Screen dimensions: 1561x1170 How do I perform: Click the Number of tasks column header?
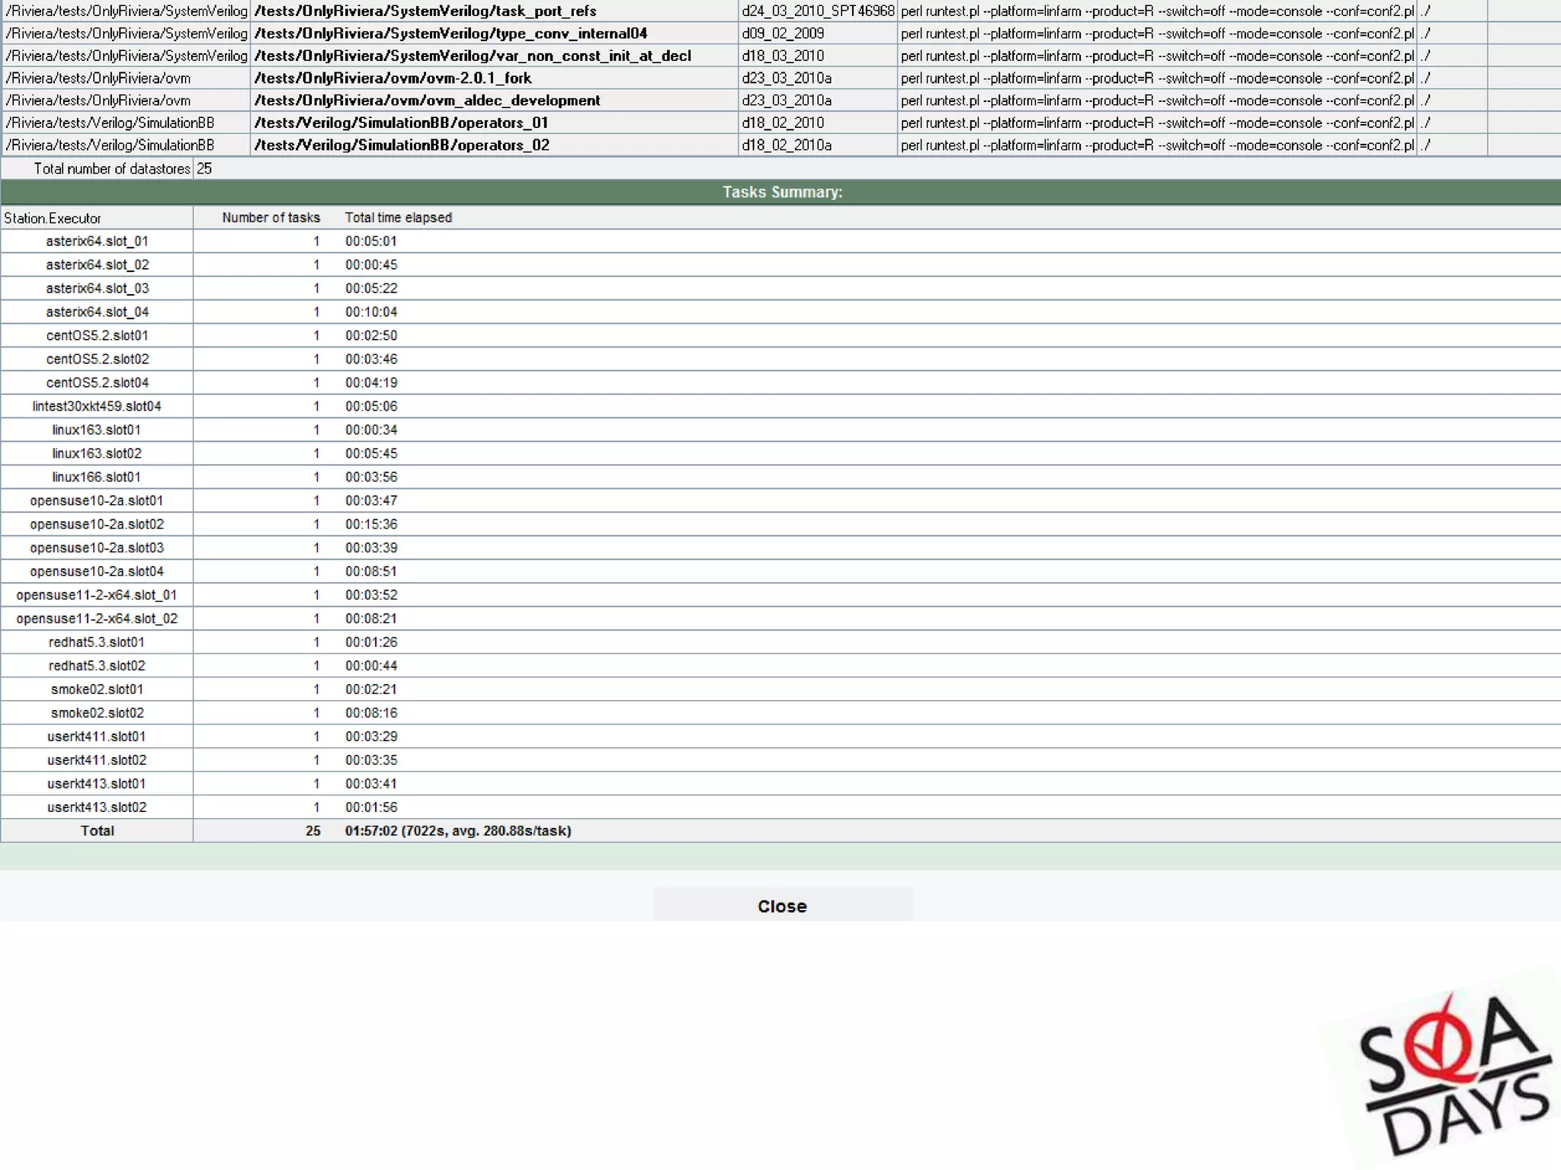[x=271, y=218]
